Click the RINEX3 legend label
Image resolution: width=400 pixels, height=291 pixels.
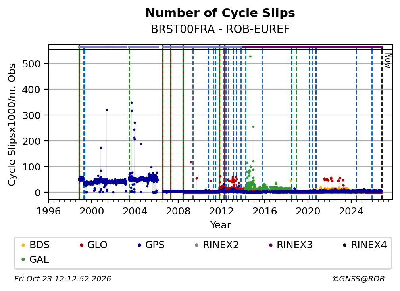(294, 245)
